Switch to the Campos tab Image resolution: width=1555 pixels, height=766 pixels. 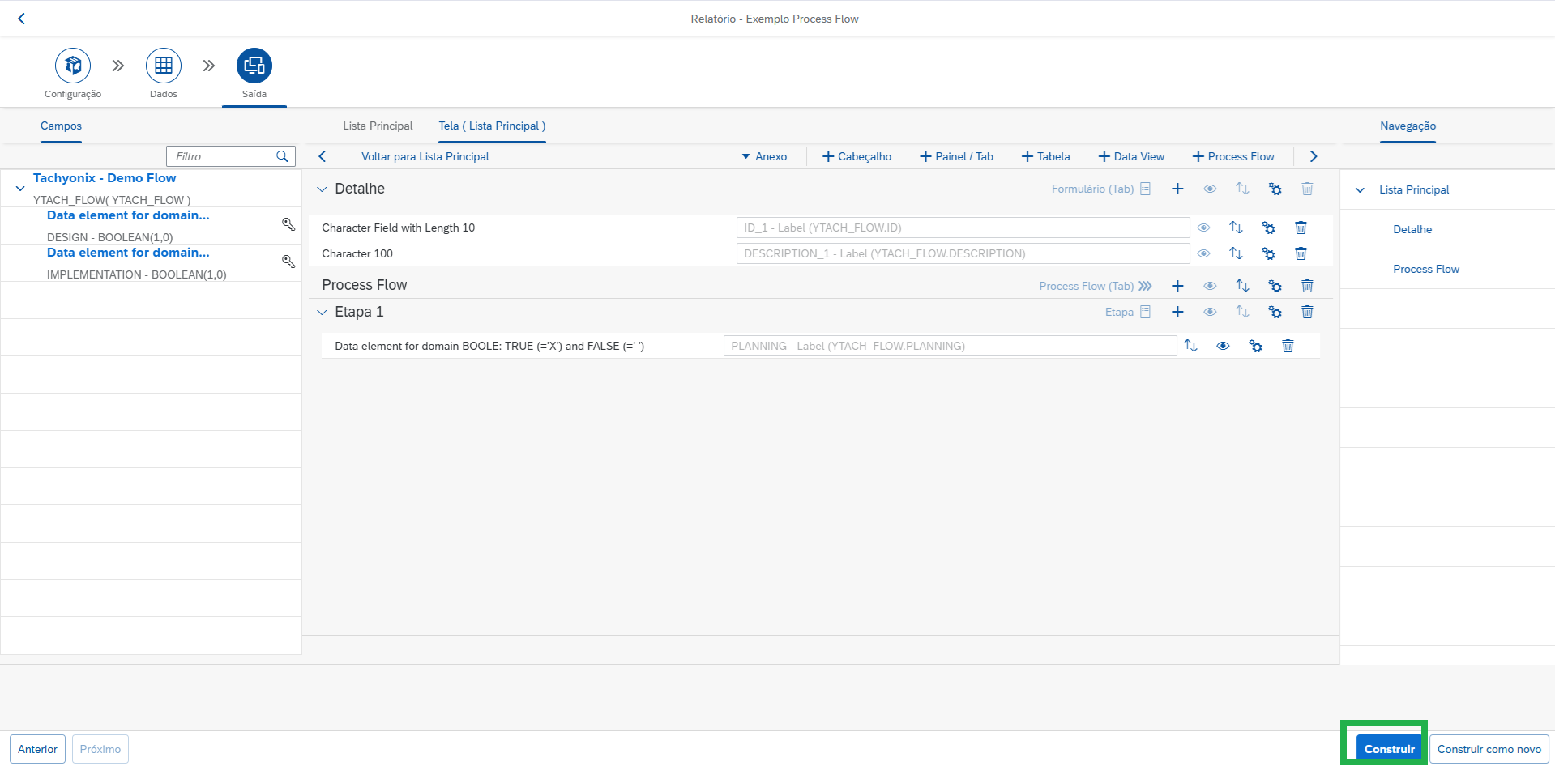(x=61, y=126)
